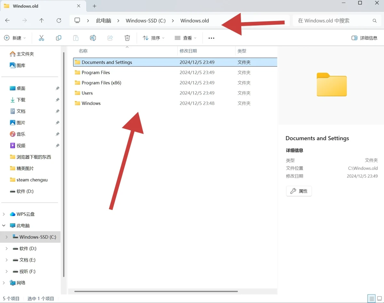Switch to large thumbnails view in status bar
Image resolution: width=384 pixels, height=303 pixels.
point(380,299)
